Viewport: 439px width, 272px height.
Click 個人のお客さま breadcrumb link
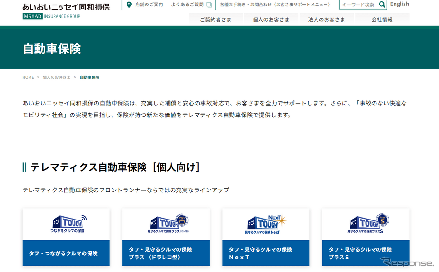pos(57,77)
